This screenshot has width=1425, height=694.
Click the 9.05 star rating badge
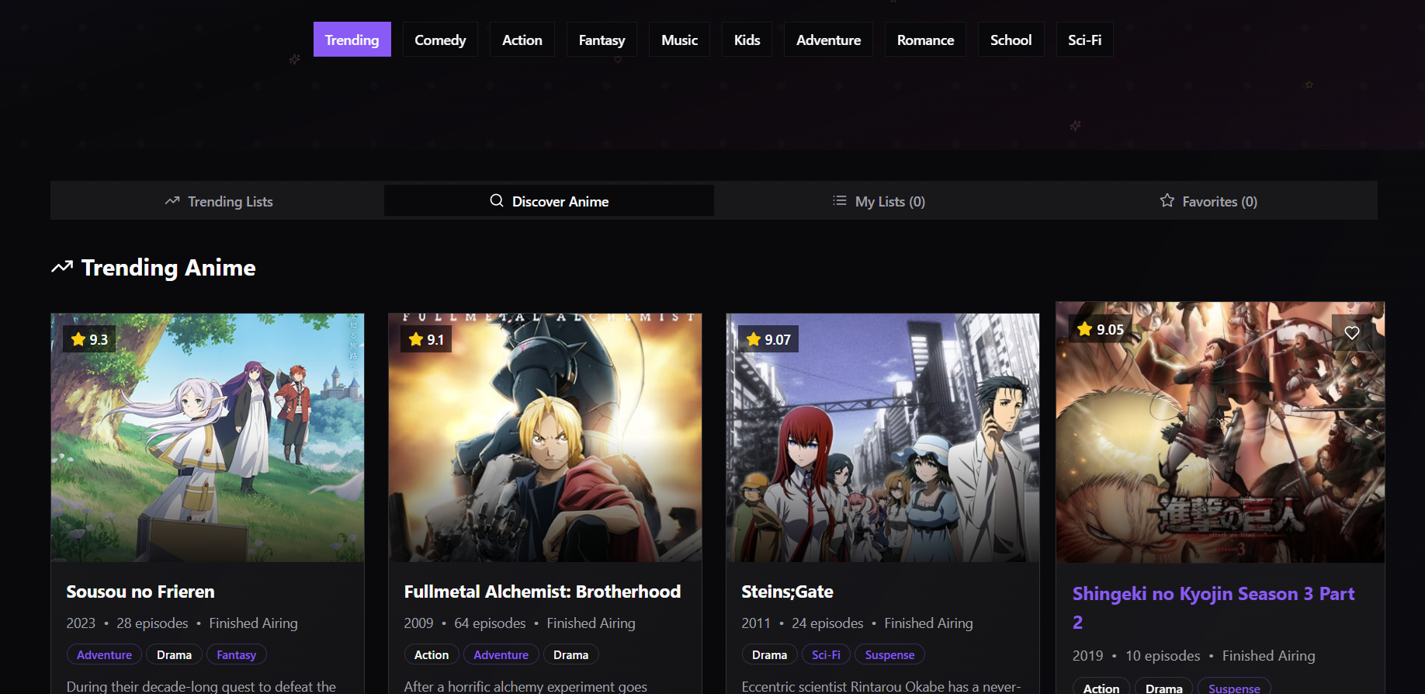pos(1101,329)
